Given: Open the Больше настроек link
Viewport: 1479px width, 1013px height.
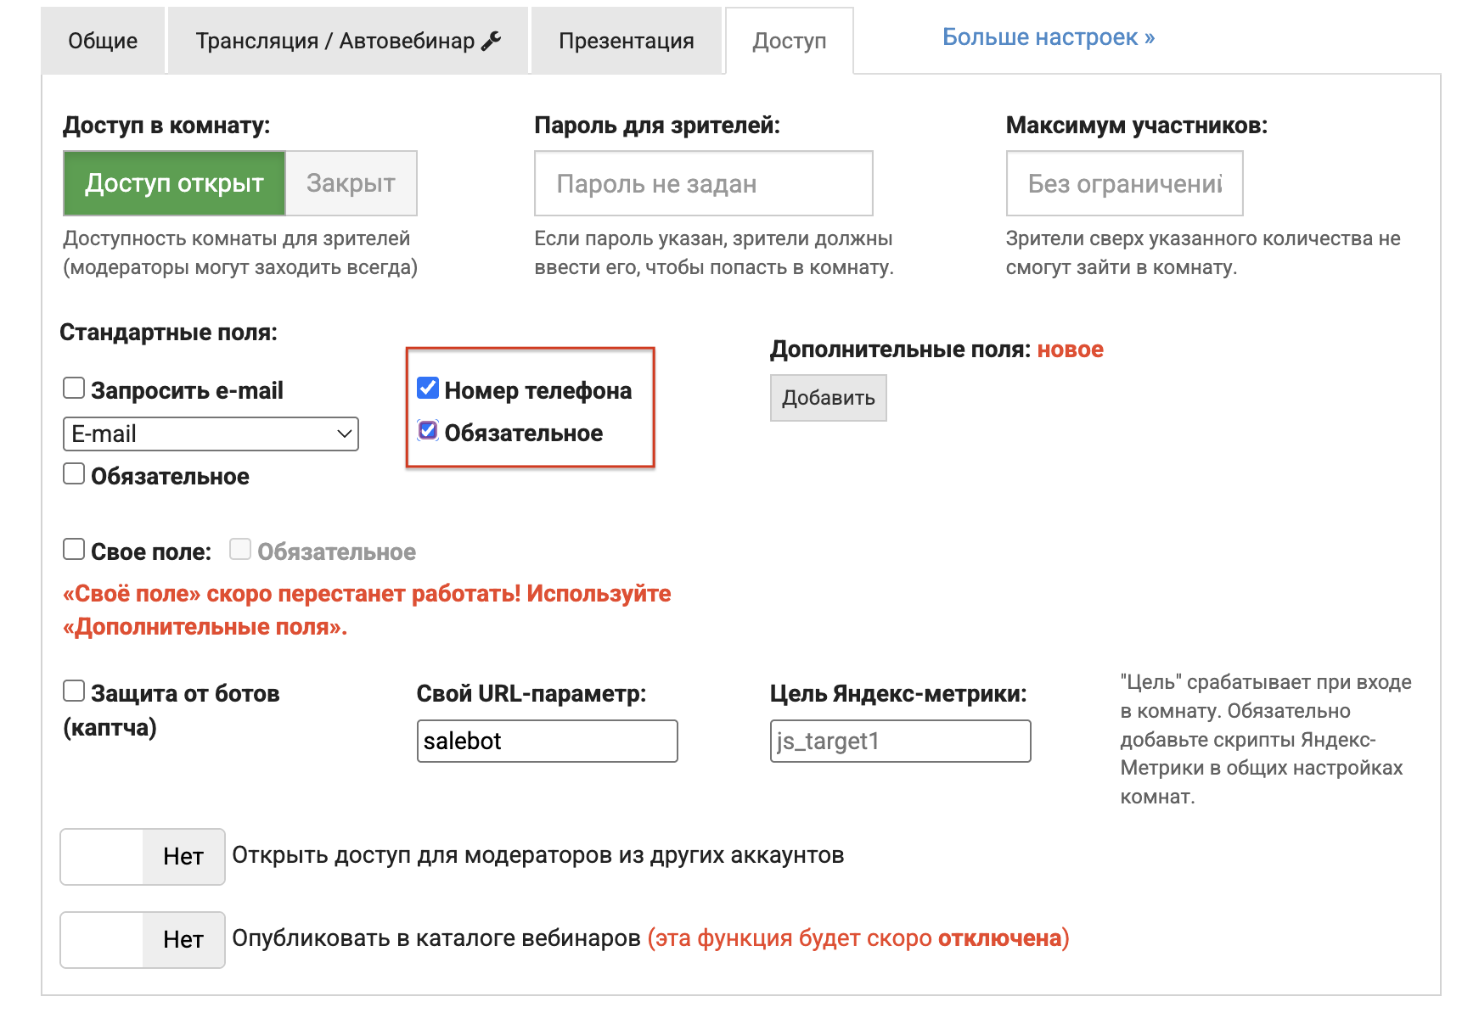Looking at the screenshot, I should point(1048,37).
